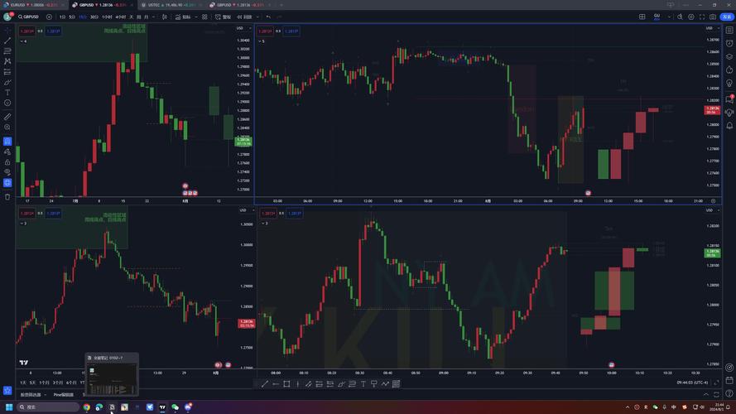Viewport: 736px width, 414px height.
Task: Select the active GBPUSD tab
Action: pos(103,5)
